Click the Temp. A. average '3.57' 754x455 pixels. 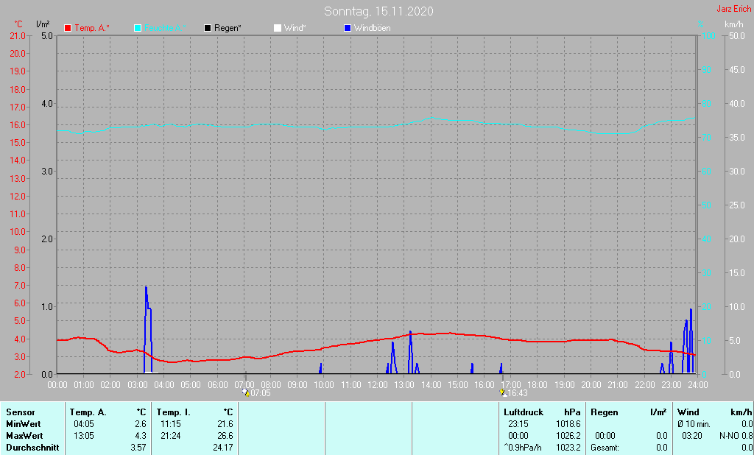click(x=138, y=448)
